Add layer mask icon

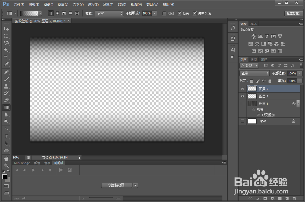click(265, 198)
